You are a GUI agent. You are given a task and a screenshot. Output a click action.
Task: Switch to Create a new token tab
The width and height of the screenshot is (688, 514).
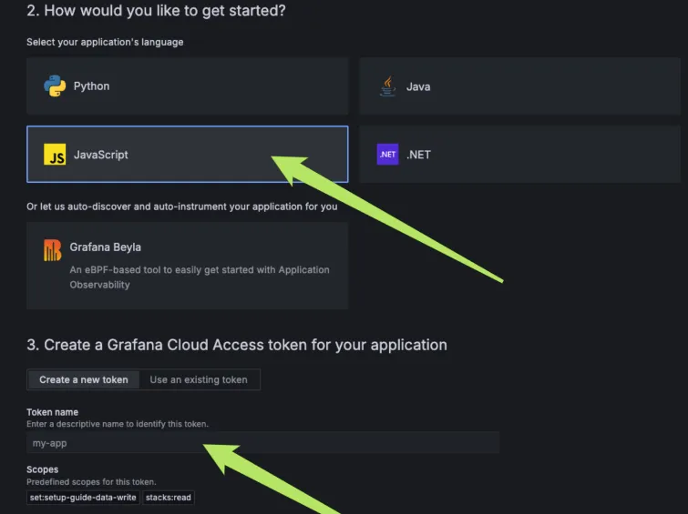point(84,379)
